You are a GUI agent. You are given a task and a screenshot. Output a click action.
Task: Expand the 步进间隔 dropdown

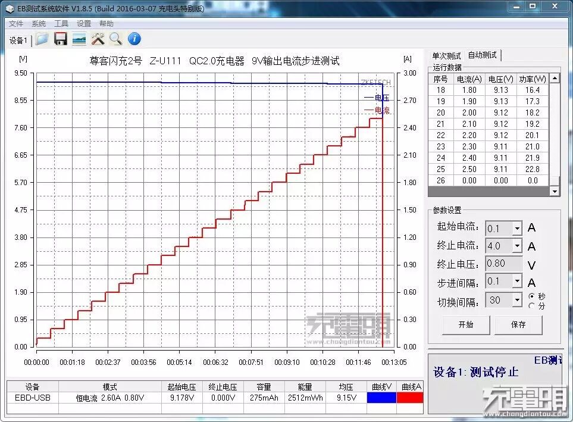click(x=516, y=281)
